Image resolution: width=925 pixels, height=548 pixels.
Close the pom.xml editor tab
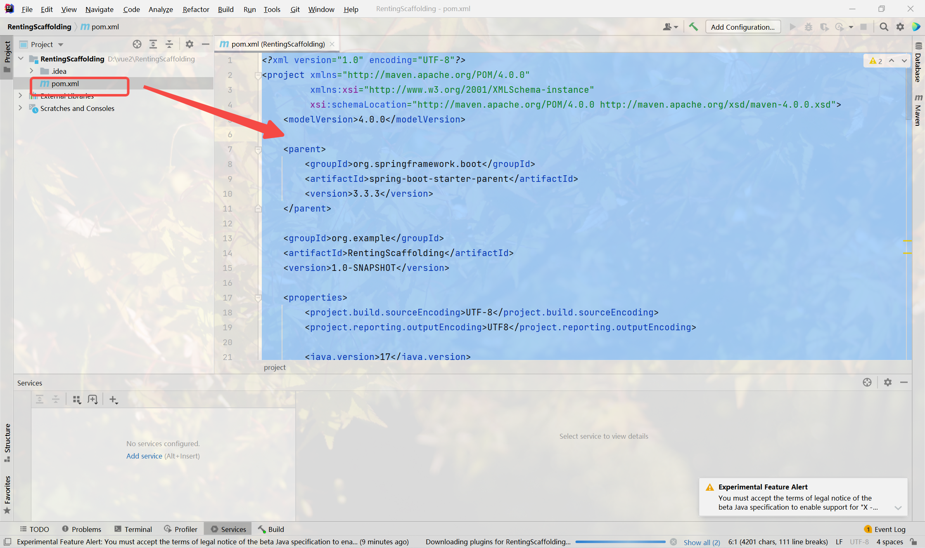tap(332, 44)
